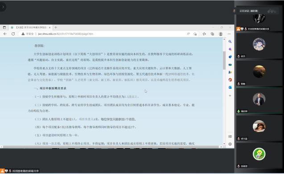The width and height of the screenshot is (284, 174).
Task: Open the Collections icon in toolbar
Action: coord(213,34)
